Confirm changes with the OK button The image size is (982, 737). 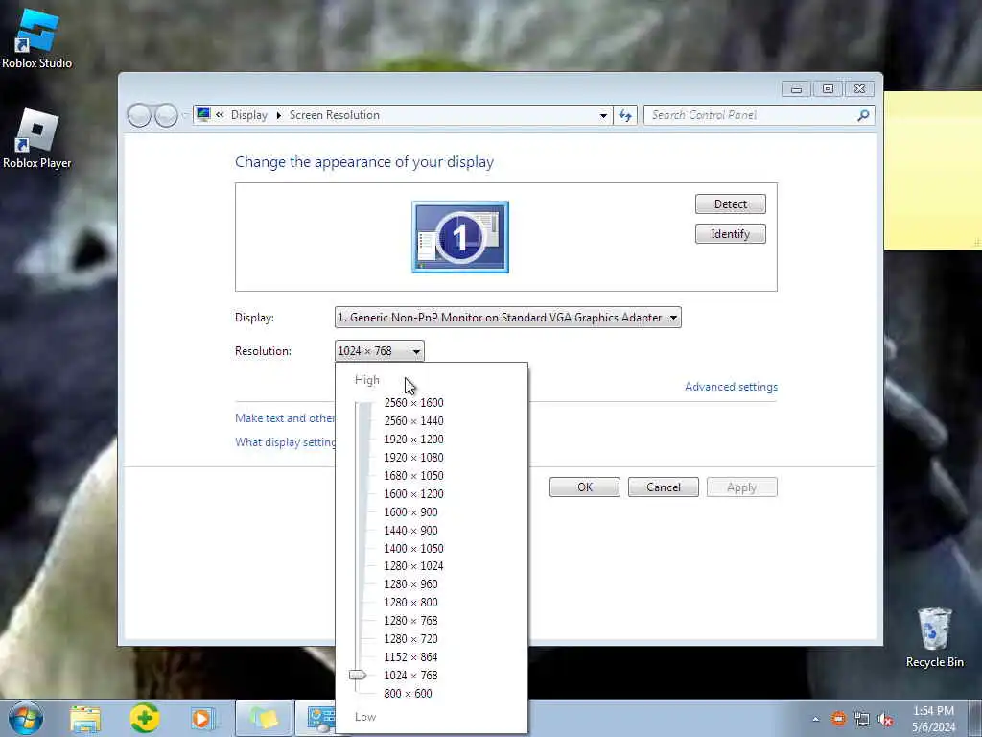point(585,487)
